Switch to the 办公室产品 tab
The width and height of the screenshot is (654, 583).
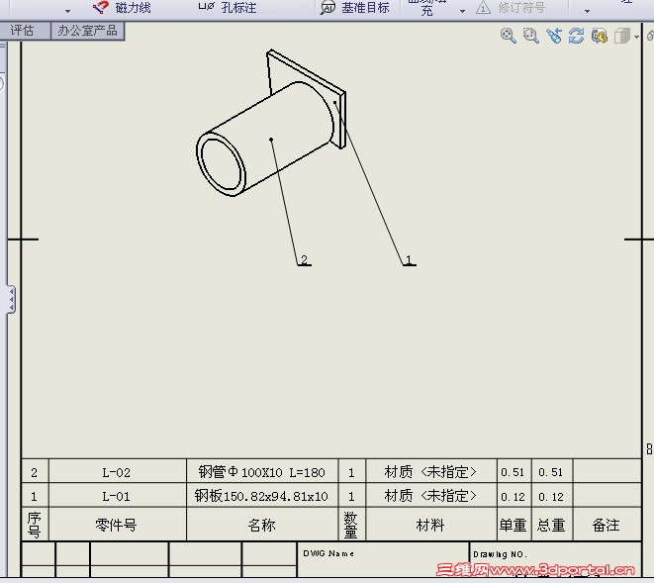[88, 31]
